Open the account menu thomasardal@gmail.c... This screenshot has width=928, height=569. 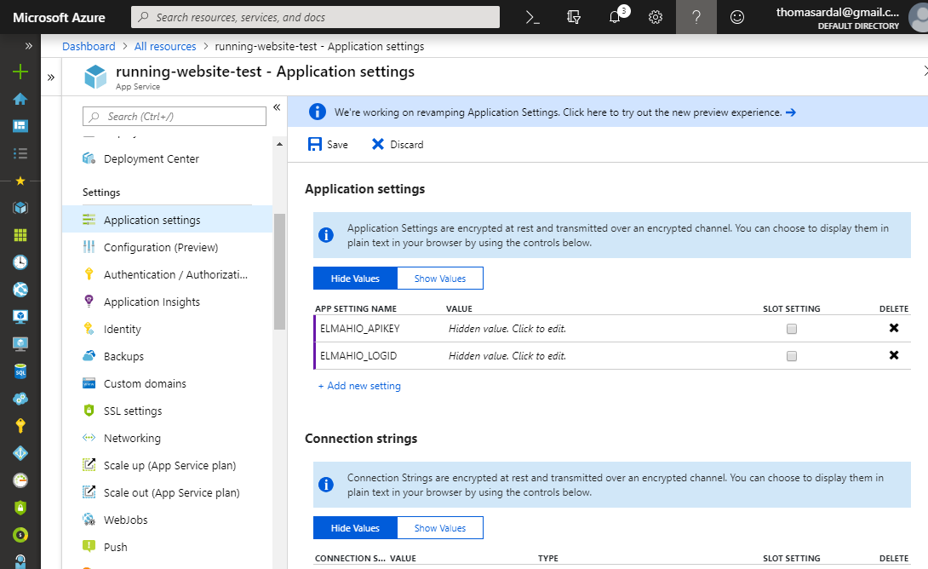tap(837, 17)
